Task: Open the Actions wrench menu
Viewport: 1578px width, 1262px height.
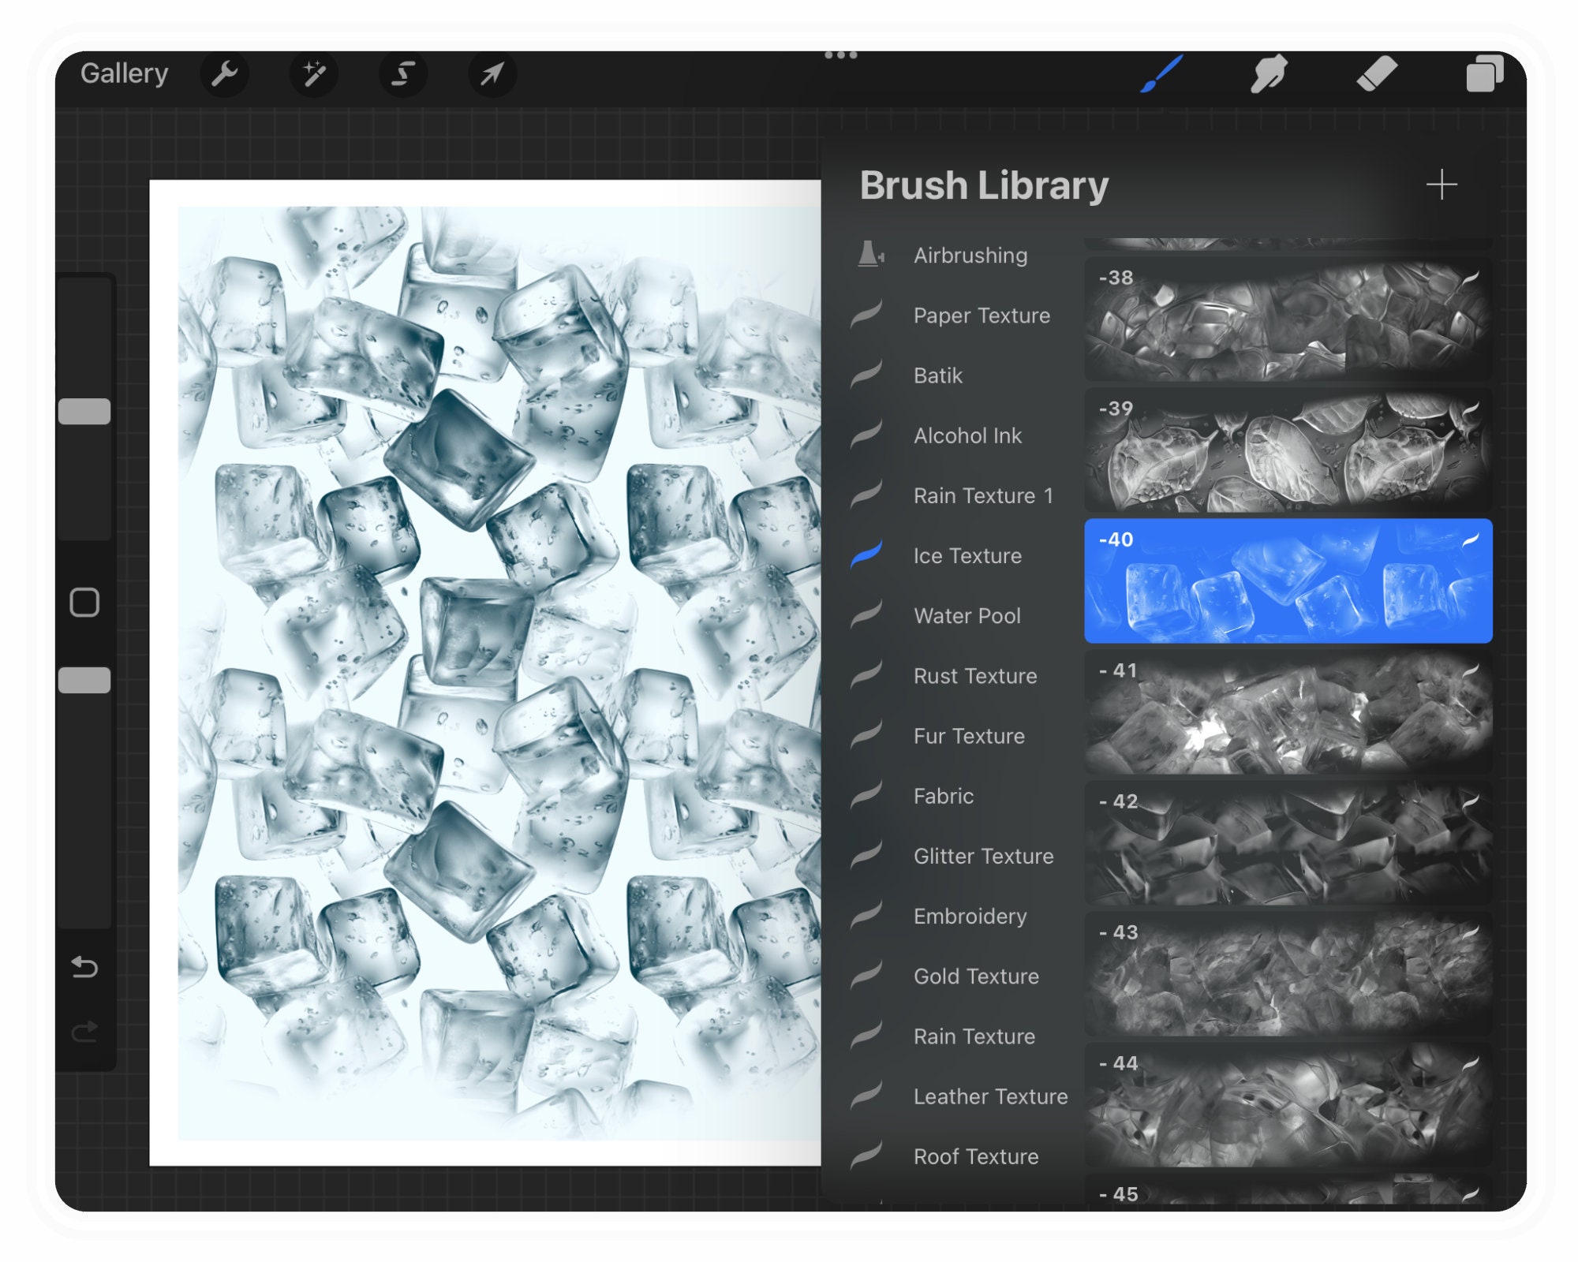Action: [226, 74]
